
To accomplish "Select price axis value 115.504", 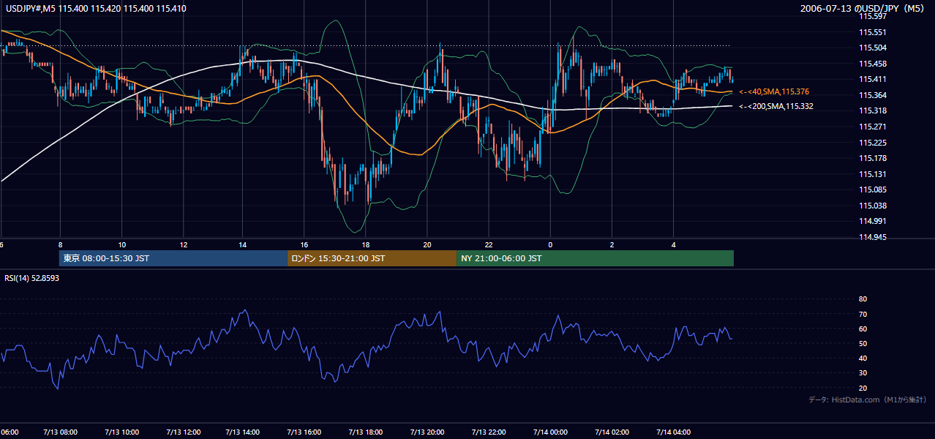I will pyautogui.click(x=872, y=48).
